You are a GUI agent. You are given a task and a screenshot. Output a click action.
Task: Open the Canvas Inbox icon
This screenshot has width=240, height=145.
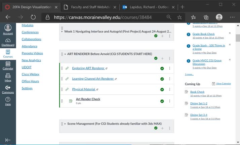tap(8, 78)
